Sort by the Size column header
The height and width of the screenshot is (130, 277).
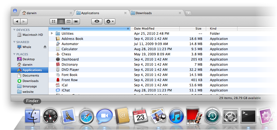(x=193, y=28)
